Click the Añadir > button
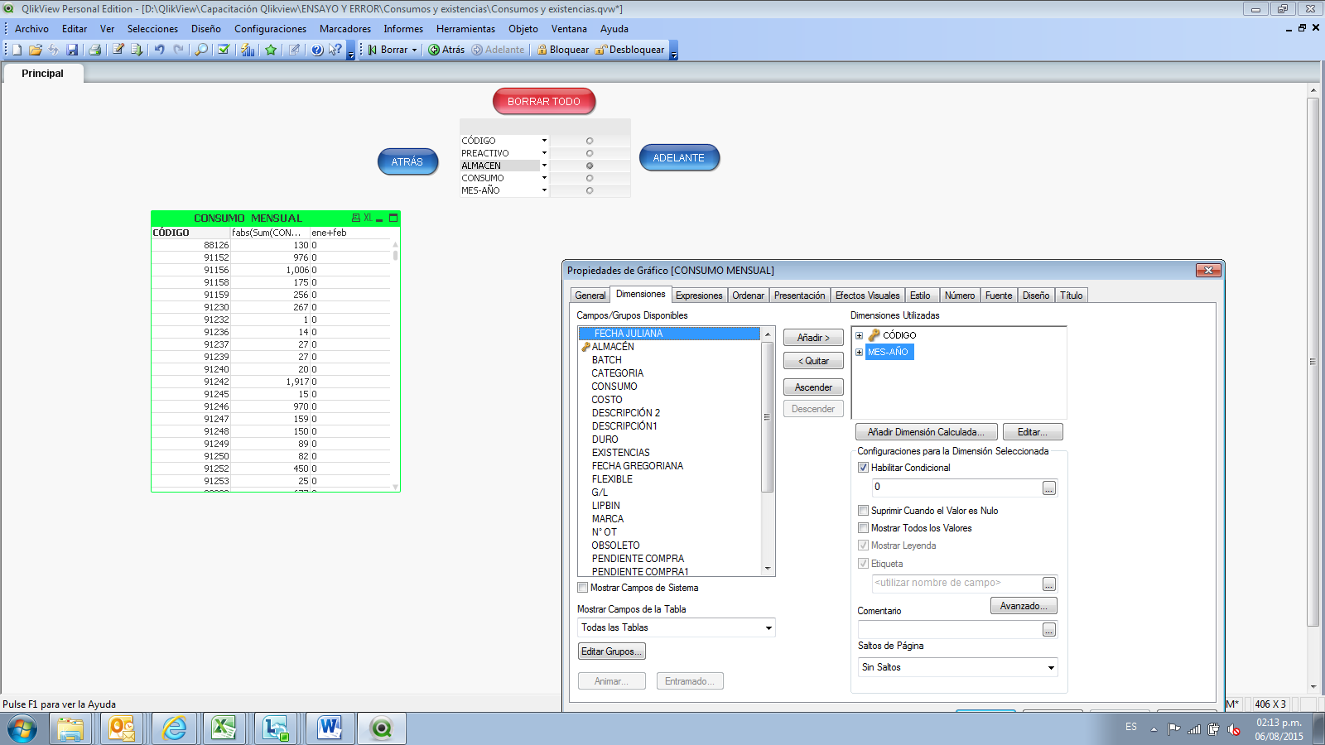 click(813, 338)
